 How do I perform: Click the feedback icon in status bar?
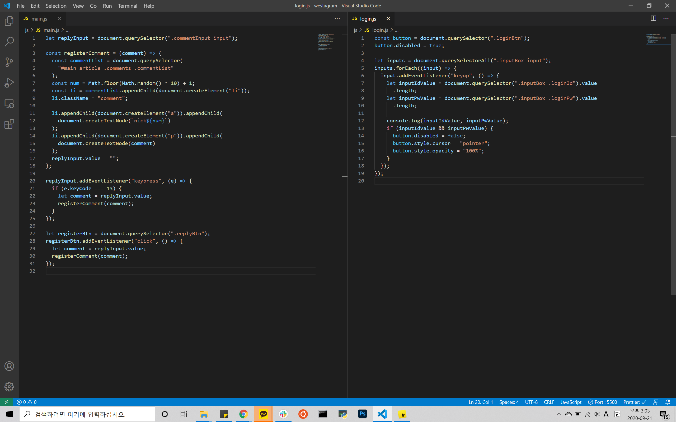[x=656, y=402]
